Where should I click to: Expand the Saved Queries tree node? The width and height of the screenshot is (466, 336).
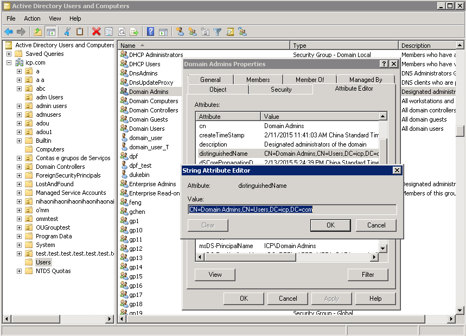(9, 54)
